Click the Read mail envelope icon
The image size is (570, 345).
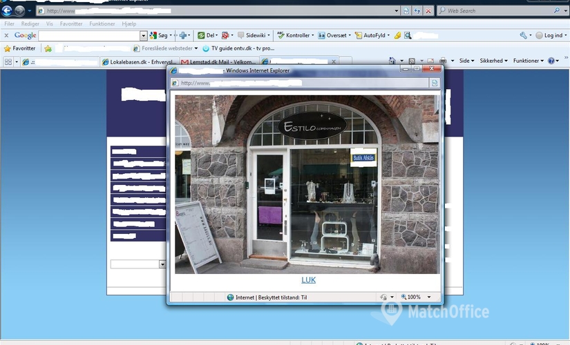(430, 61)
